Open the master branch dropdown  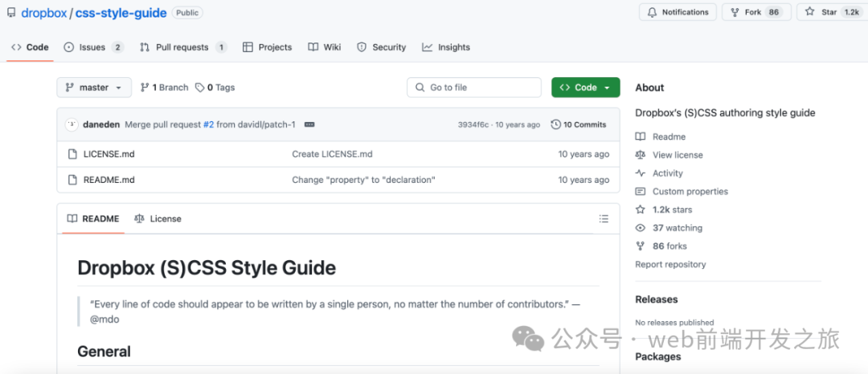(x=93, y=87)
